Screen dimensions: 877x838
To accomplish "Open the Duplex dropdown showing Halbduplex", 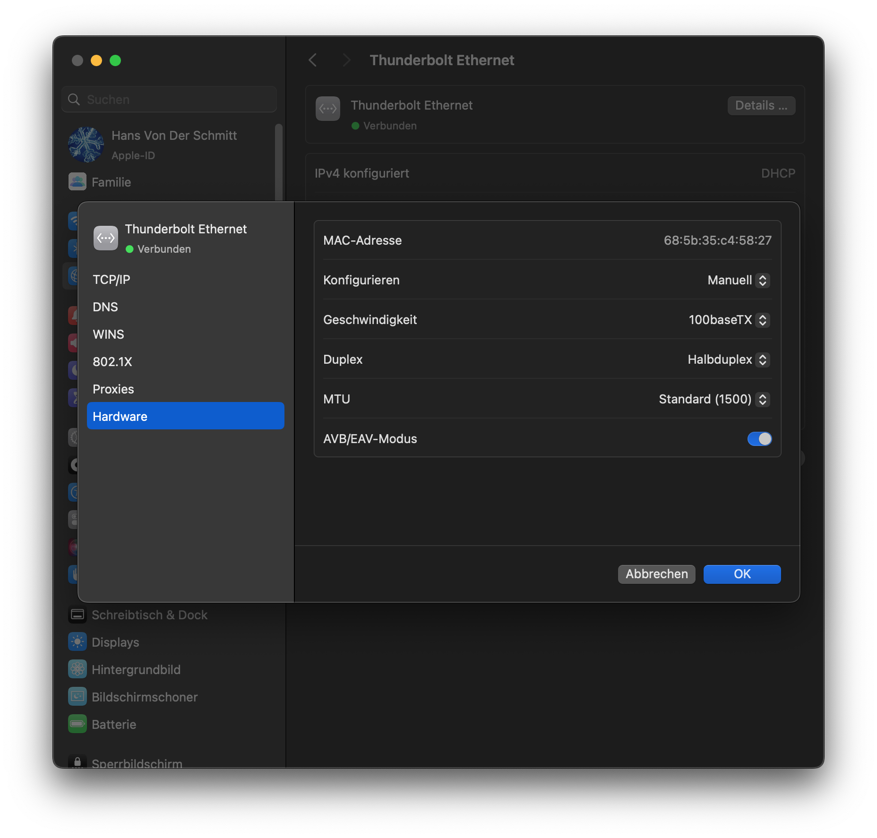I will 729,359.
